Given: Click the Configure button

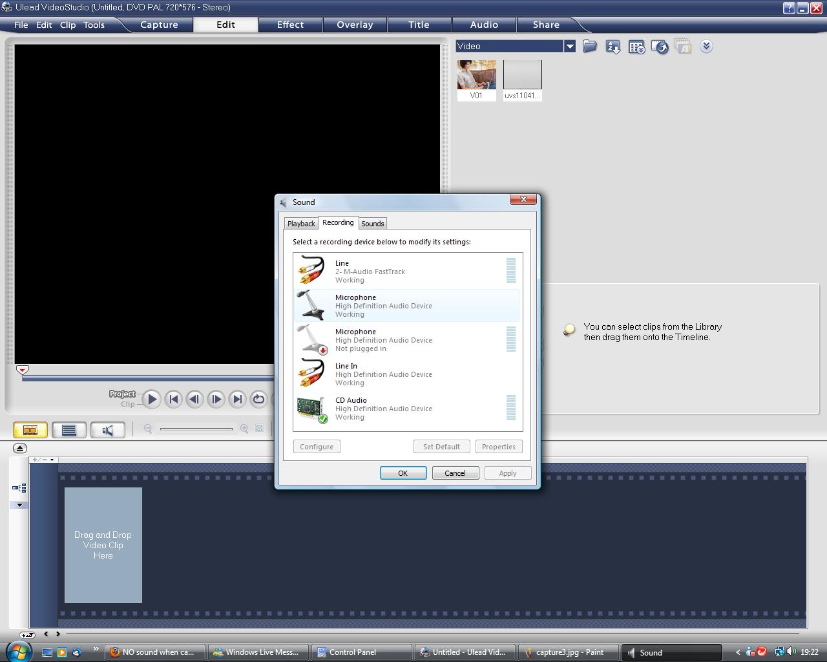Looking at the screenshot, I should click(317, 447).
